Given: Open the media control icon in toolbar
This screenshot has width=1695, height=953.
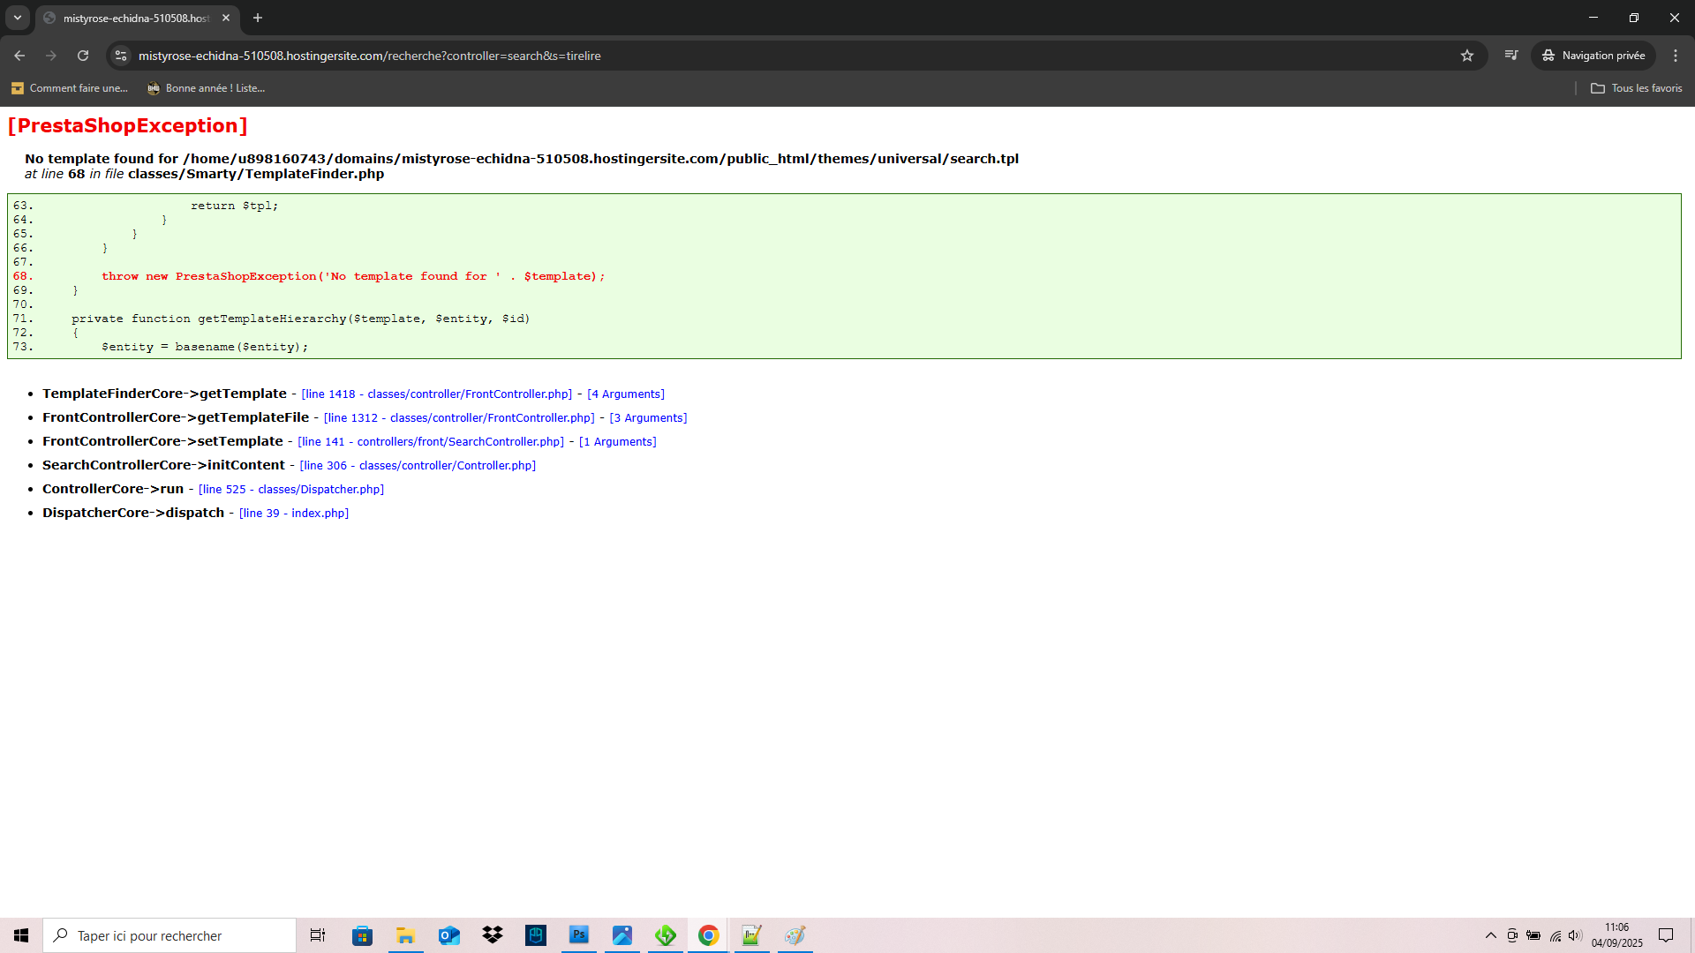Looking at the screenshot, I should coord(1511,56).
